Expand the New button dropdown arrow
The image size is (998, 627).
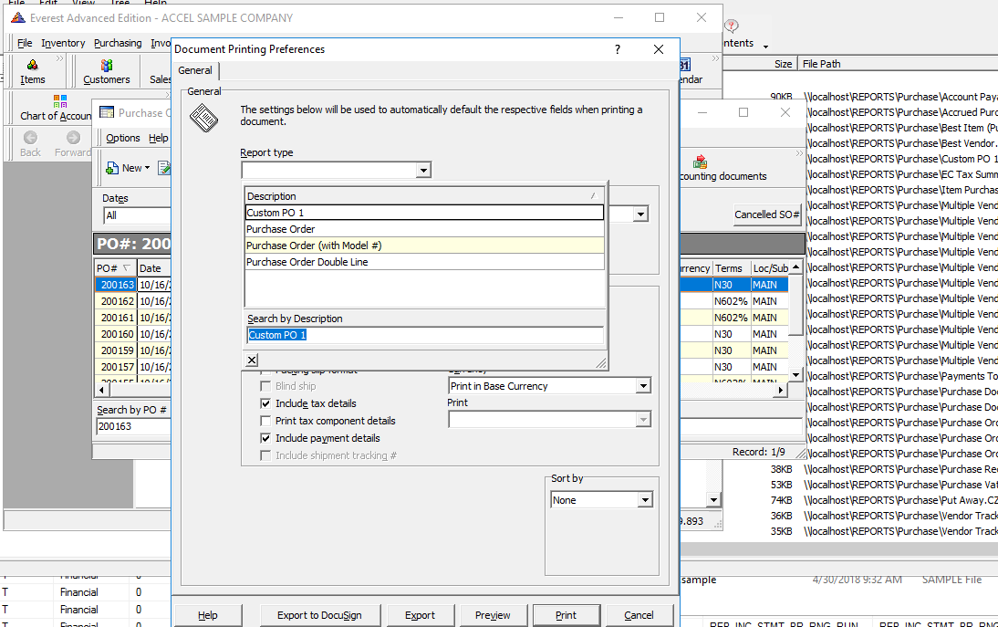click(x=147, y=168)
